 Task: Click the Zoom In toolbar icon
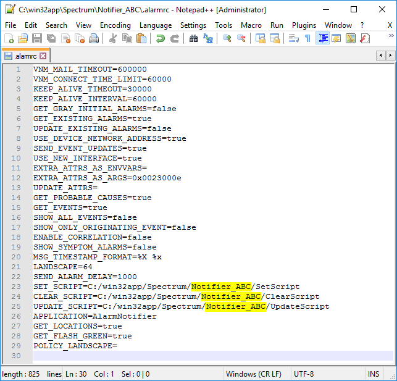point(227,38)
